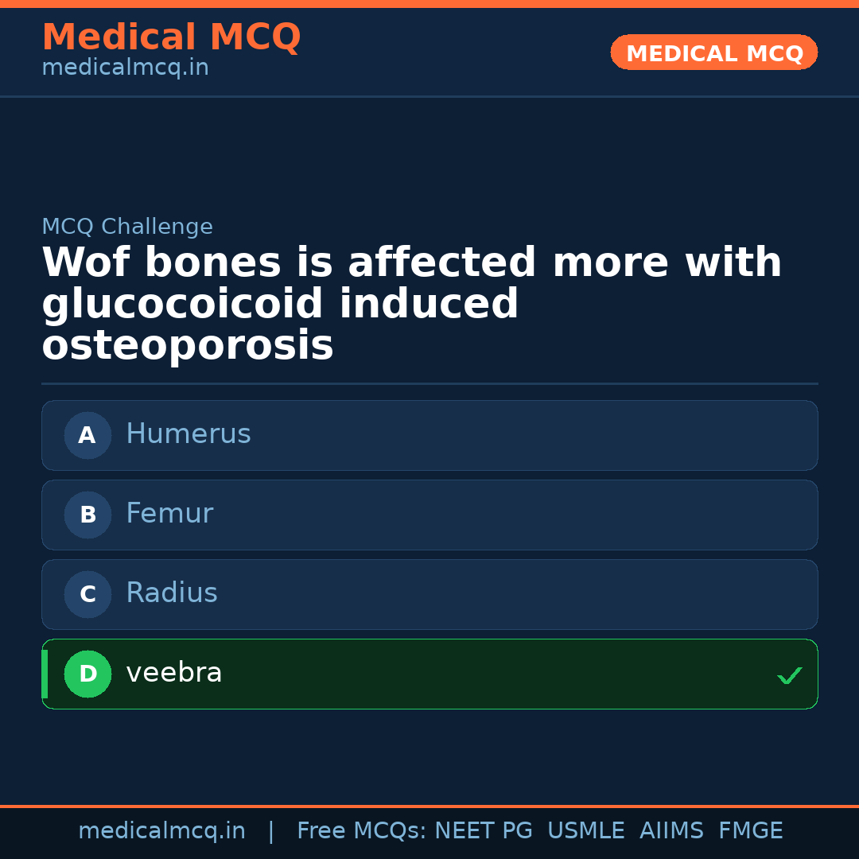Click the AIIMS footer text
The height and width of the screenshot is (859, 859).
pos(671,831)
